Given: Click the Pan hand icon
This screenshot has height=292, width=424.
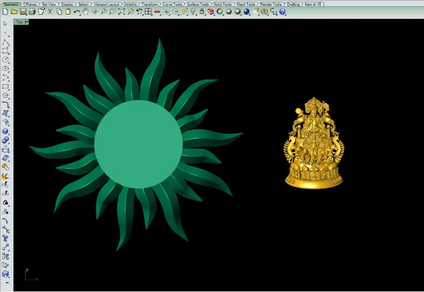Looking at the screenshot, I should coord(86,11).
